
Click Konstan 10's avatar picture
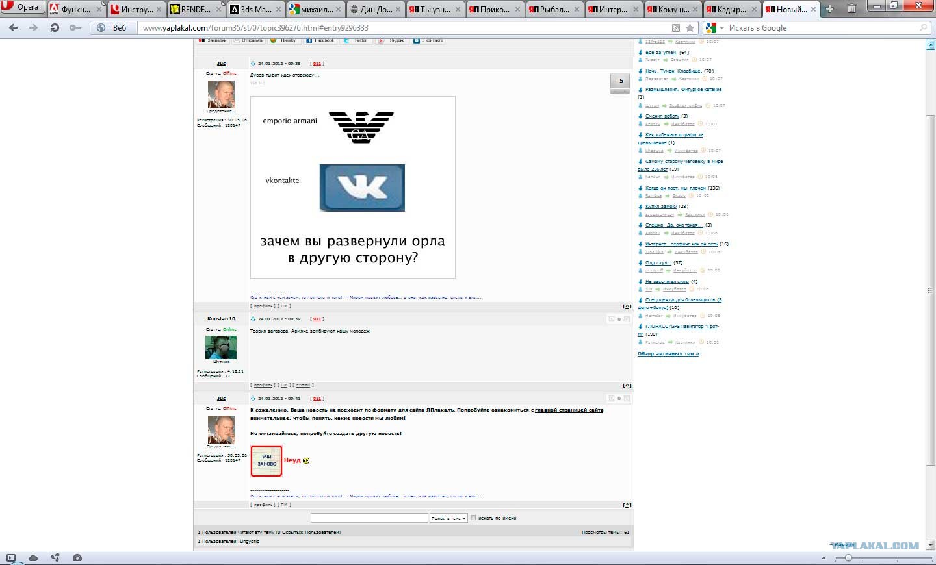(x=221, y=347)
